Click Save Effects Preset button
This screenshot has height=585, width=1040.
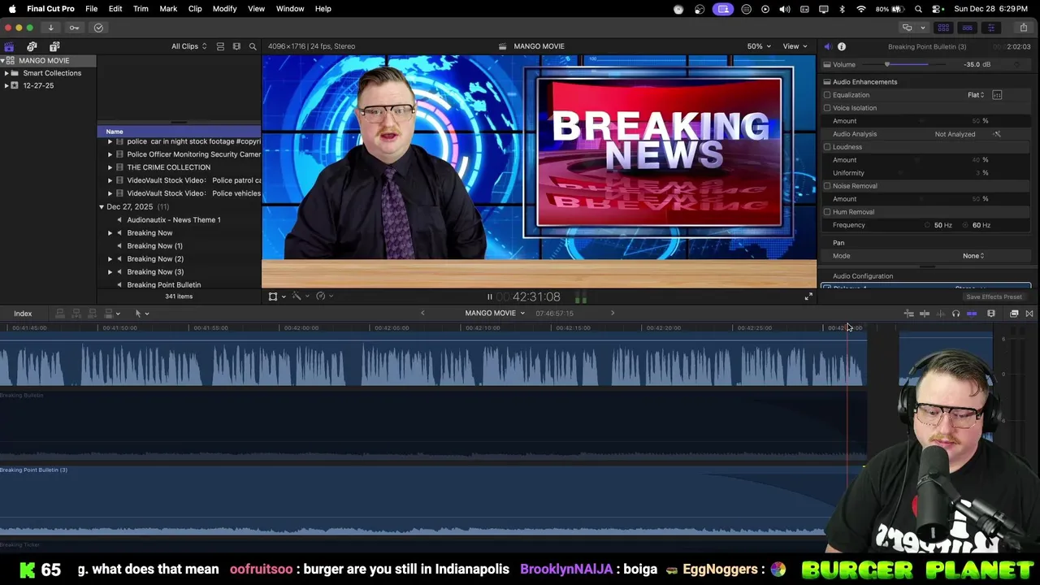994,297
